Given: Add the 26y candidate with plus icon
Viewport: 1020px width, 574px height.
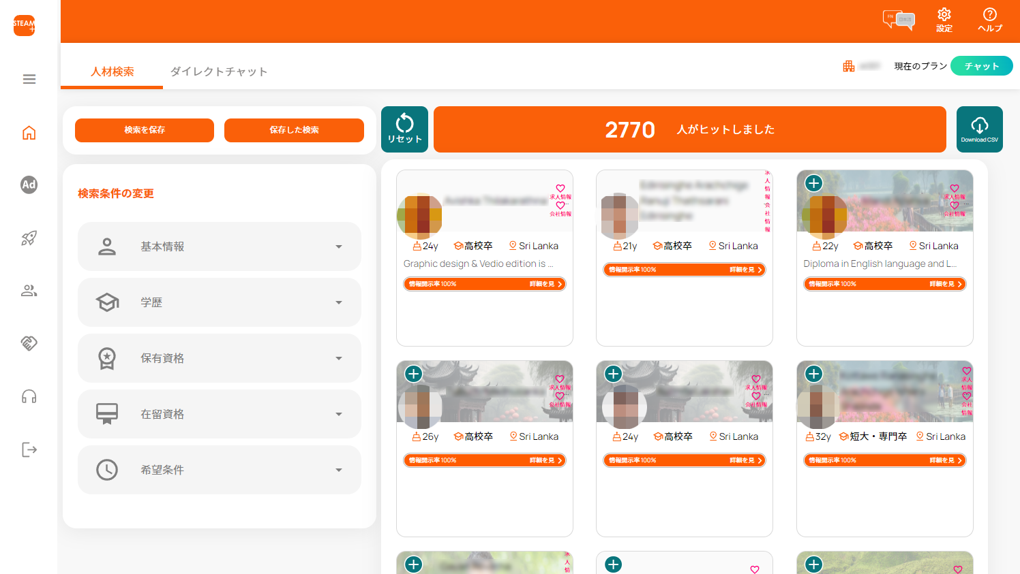Looking at the screenshot, I should (x=413, y=374).
